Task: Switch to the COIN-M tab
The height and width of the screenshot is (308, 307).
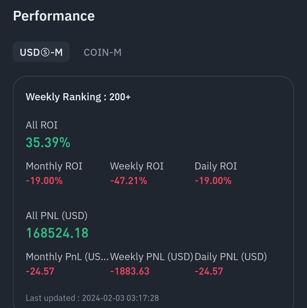Action: point(103,52)
